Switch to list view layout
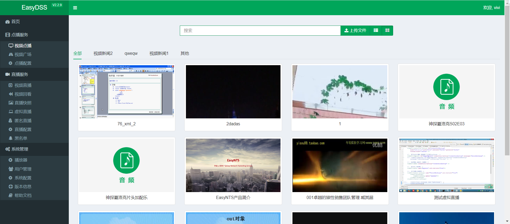The image size is (510, 224). pyautogui.click(x=376, y=30)
